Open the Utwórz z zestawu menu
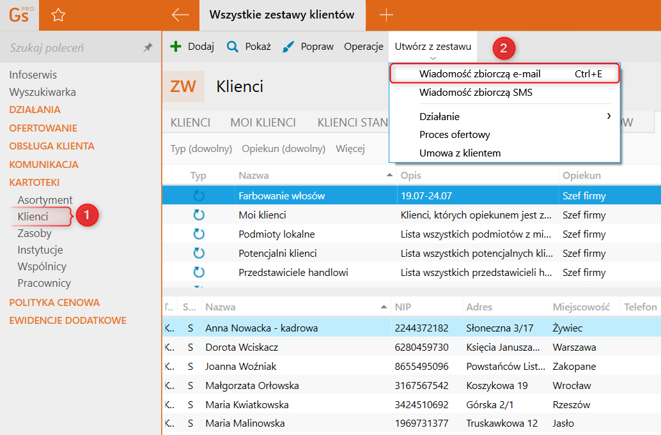This screenshot has width=661, height=435. point(433,47)
